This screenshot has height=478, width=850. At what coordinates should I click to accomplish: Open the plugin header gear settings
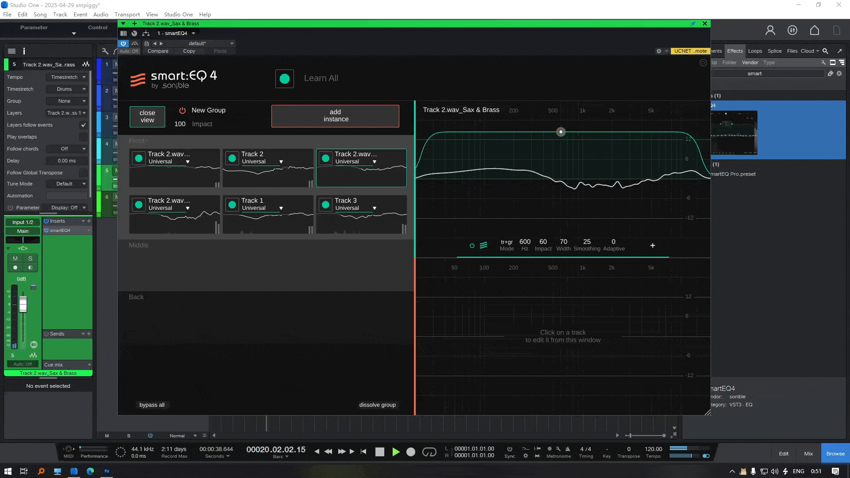659,51
